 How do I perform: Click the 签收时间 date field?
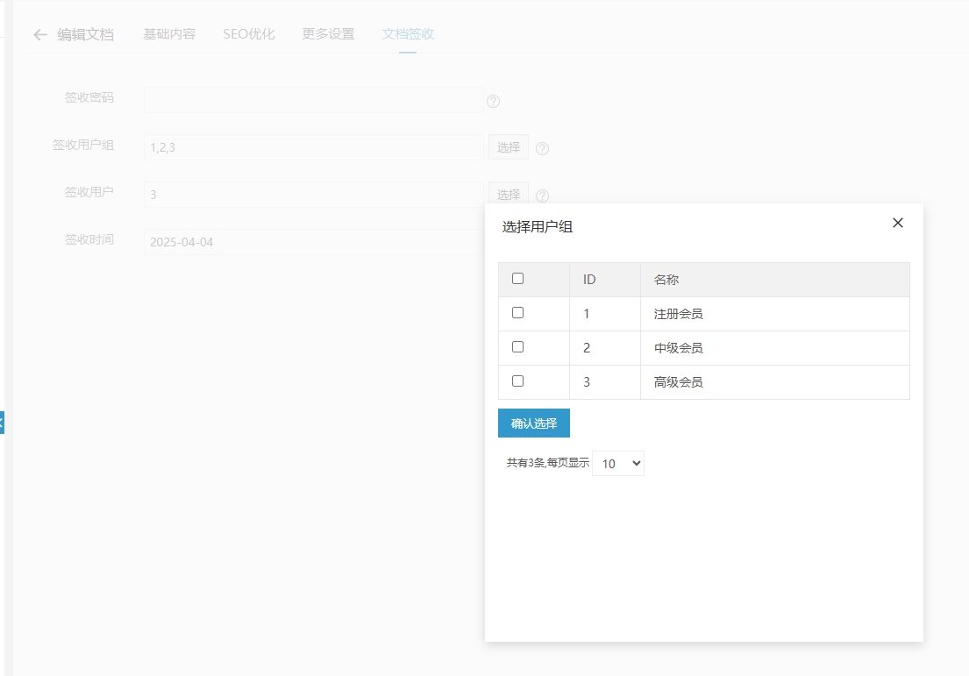click(313, 242)
